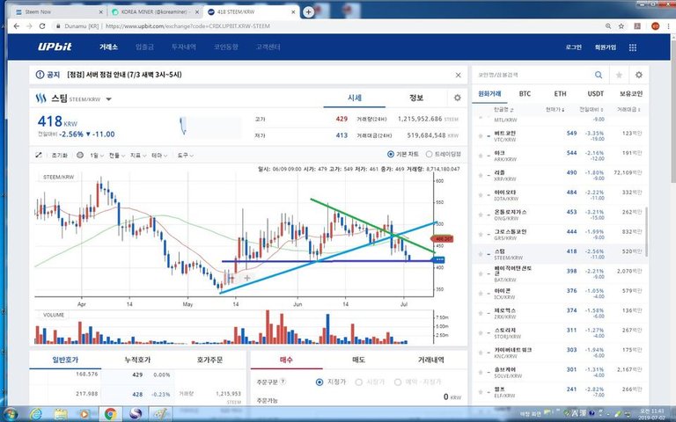Click the help question mark next to 주문구분

pyautogui.click(x=283, y=382)
